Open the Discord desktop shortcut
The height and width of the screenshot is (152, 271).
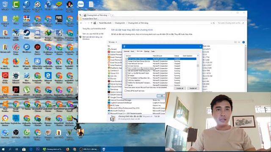pyautogui.click(x=37, y=33)
